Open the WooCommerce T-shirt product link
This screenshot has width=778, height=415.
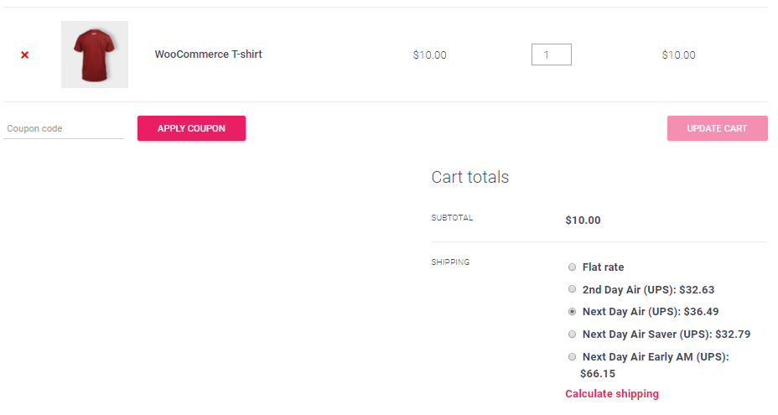click(x=208, y=54)
